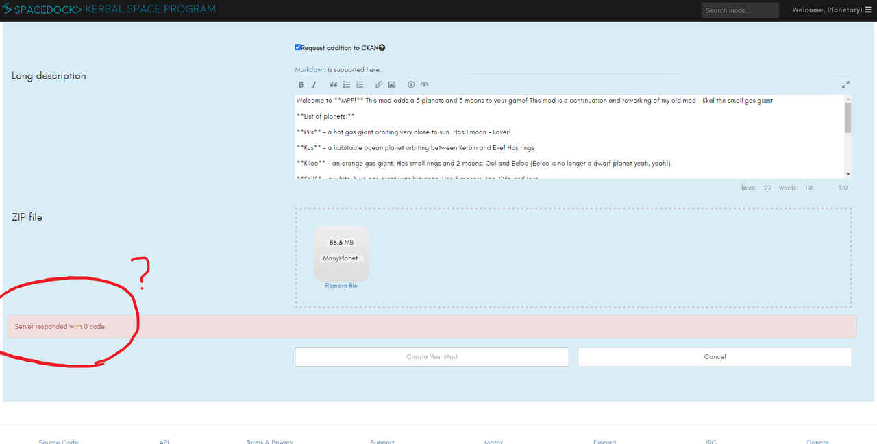Click the 'words: 118' editor status
877x444 pixels.
click(795, 188)
